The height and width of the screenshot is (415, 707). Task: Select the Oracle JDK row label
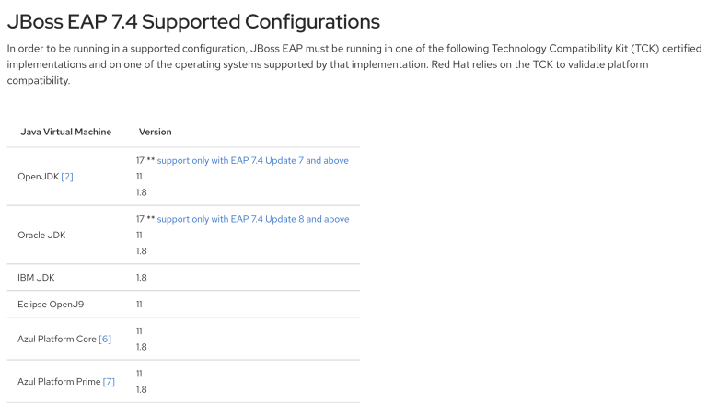(41, 236)
